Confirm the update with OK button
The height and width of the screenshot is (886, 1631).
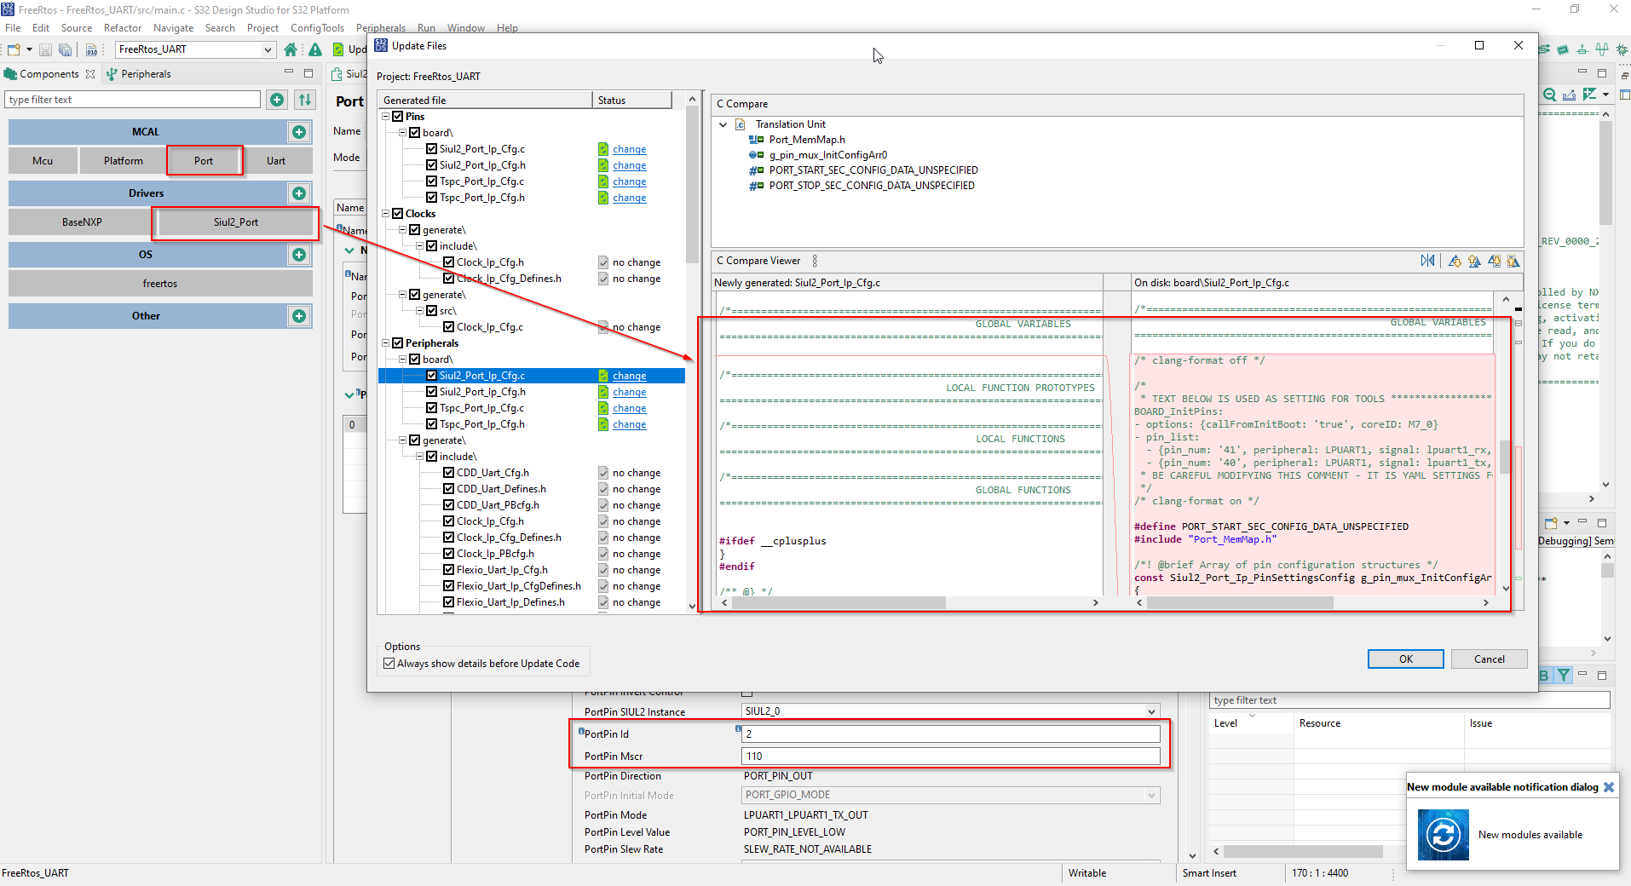pos(1404,659)
